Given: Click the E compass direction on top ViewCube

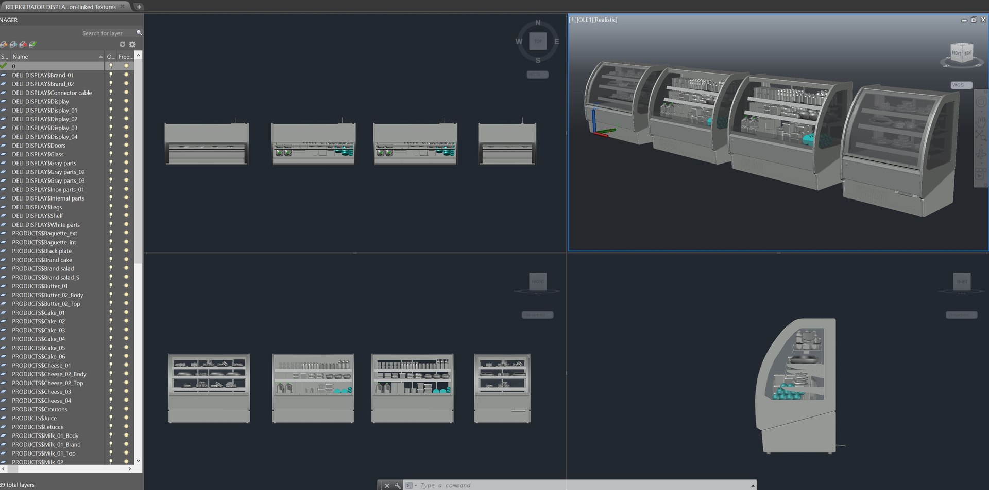Looking at the screenshot, I should tap(556, 41).
